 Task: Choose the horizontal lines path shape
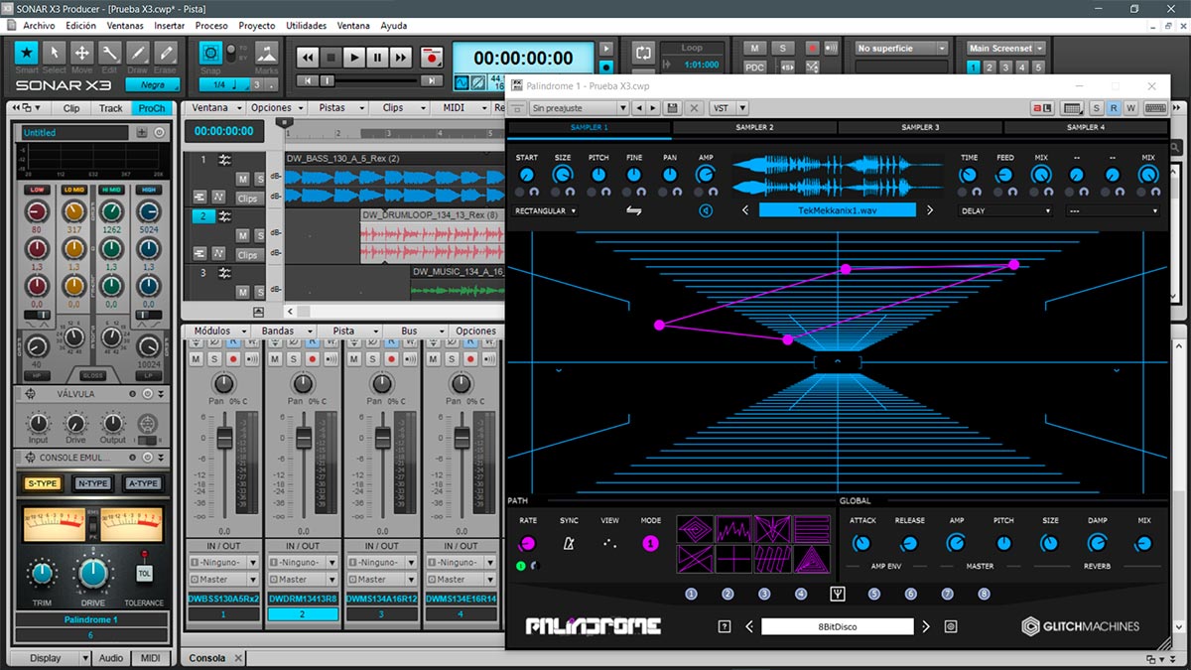pos(813,529)
